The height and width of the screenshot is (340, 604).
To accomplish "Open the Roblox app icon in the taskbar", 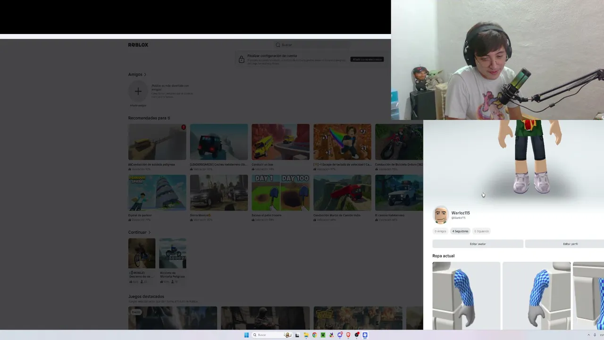I will [365, 335].
